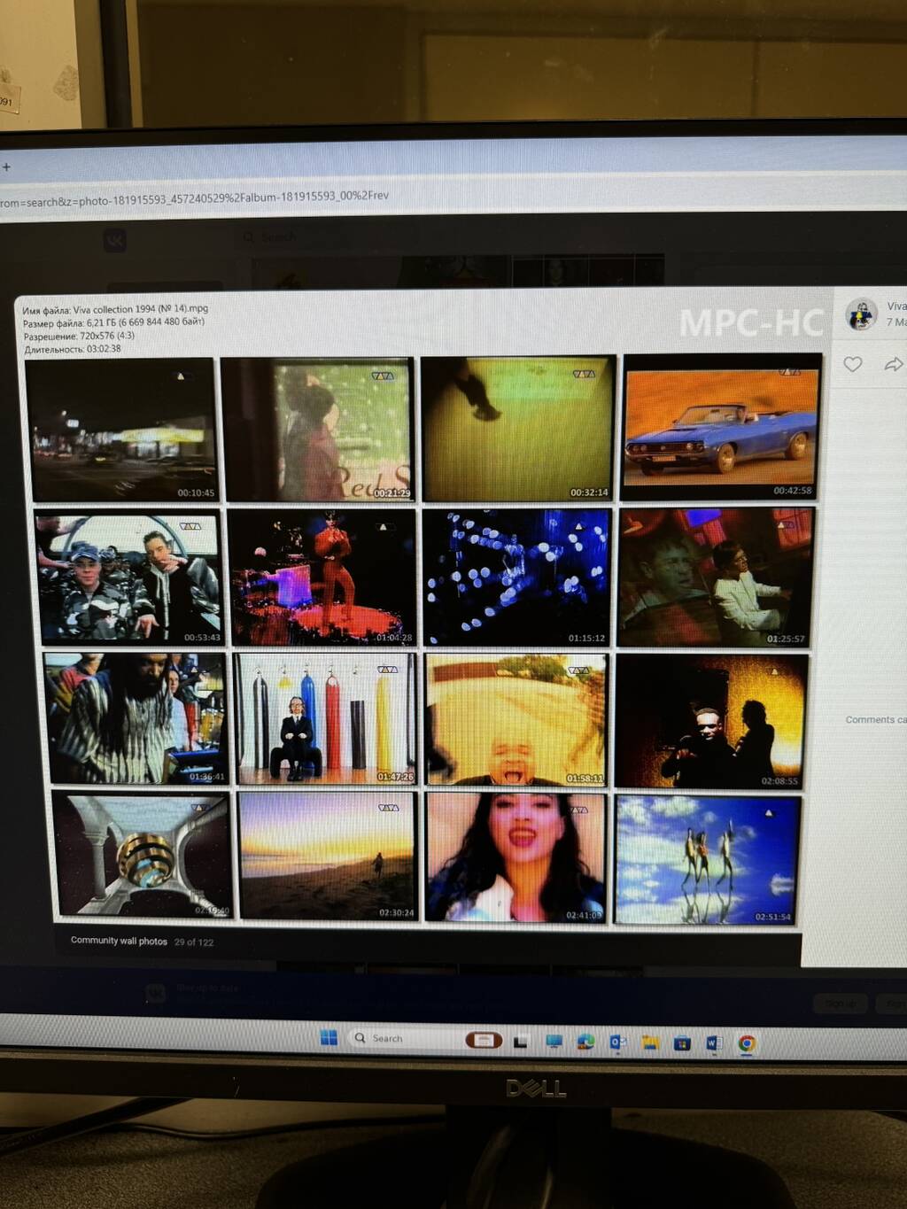Open a new browser tab with plus
907x1209 pixels.
pos(6,167)
